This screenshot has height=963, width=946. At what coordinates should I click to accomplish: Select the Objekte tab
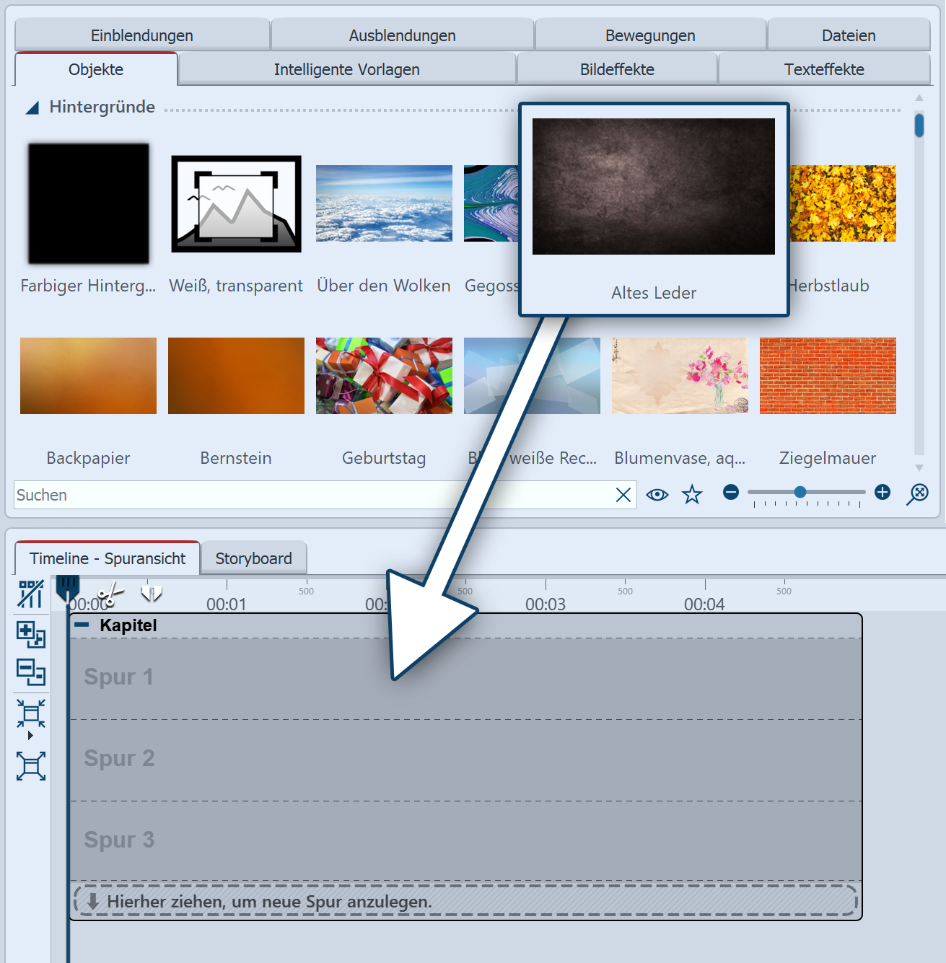(x=96, y=69)
